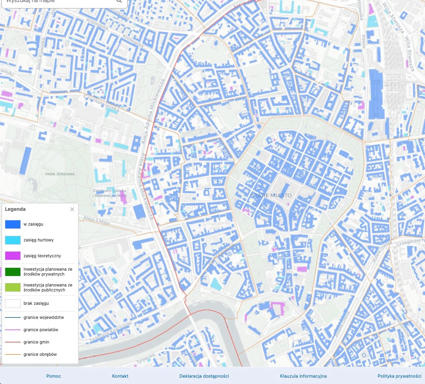
Task: Click the 'zasięg hurtowy' cyan legend swatch
Action: click(x=13, y=240)
